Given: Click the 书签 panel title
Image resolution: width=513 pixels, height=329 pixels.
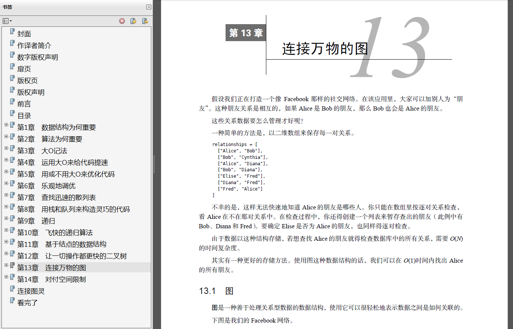Looking at the screenshot, I should (7, 7).
